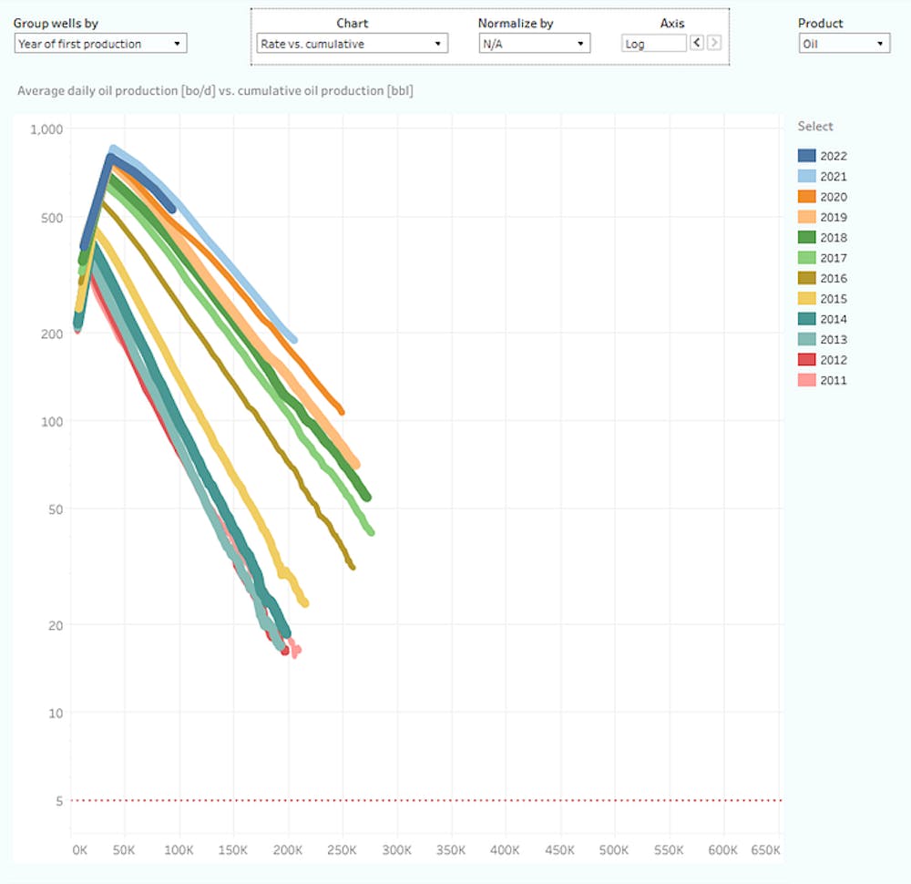Click the next axis arrow button
This screenshot has width=911, height=884.
click(x=714, y=43)
